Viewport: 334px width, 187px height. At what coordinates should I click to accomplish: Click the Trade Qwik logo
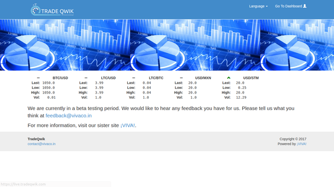click(x=52, y=10)
